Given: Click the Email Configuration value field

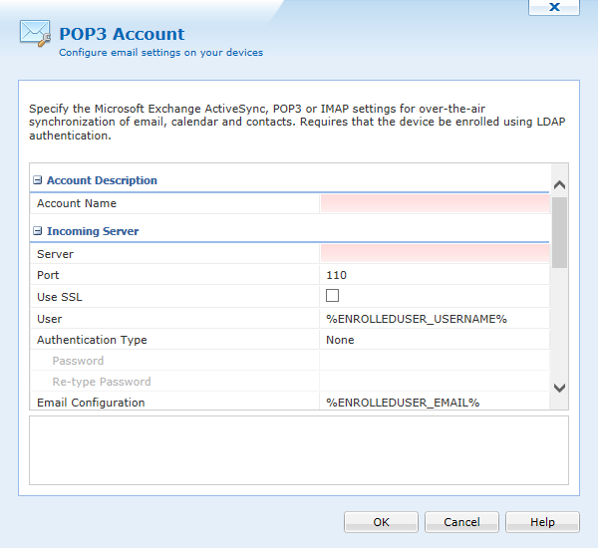Looking at the screenshot, I should 435,402.
